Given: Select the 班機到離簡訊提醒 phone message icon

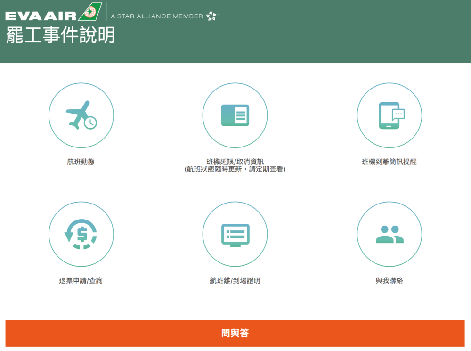Looking at the screenshot, I should click(390, 115).
